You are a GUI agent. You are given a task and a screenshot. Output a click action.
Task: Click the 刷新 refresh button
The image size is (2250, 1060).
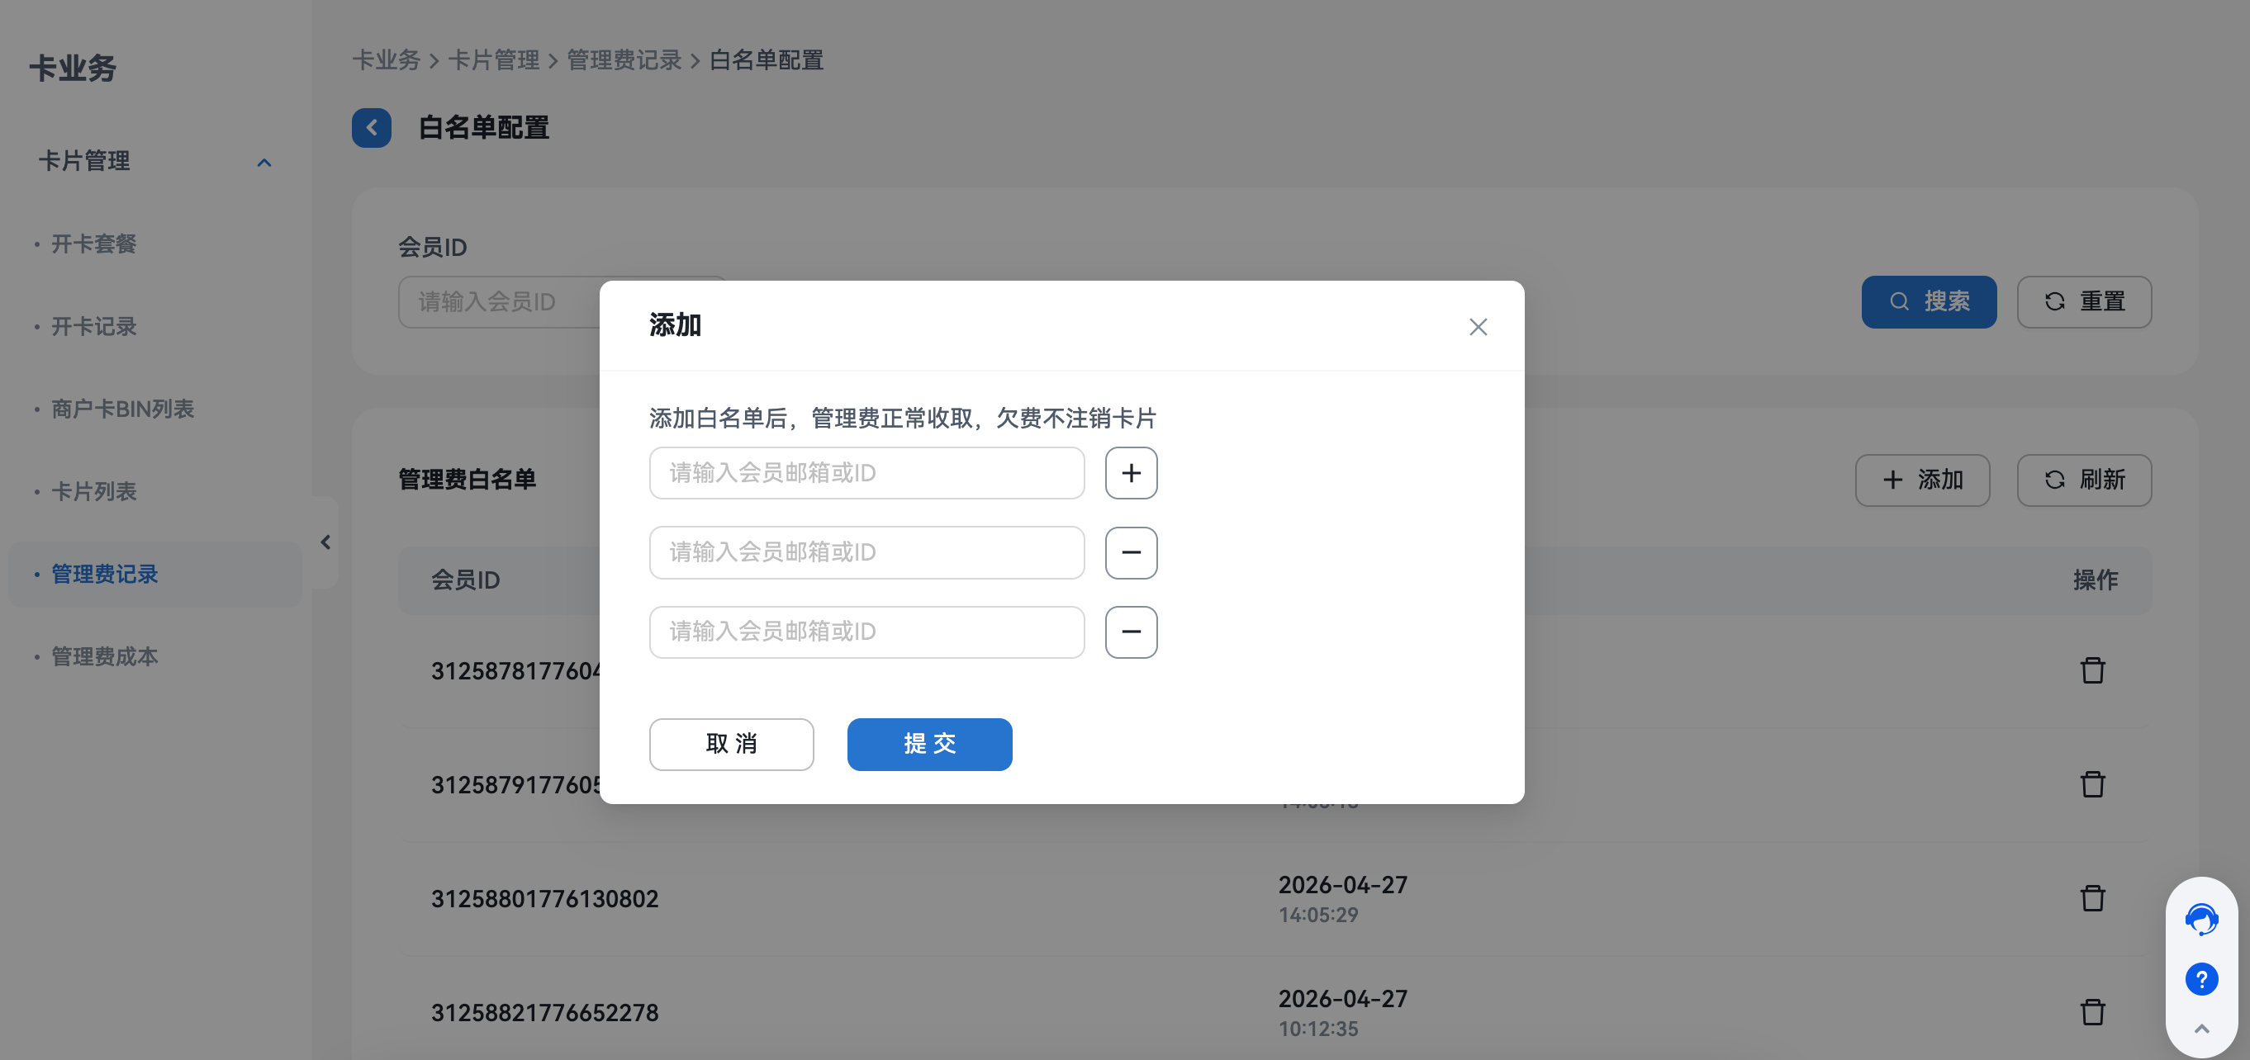tap(2084, 480)
